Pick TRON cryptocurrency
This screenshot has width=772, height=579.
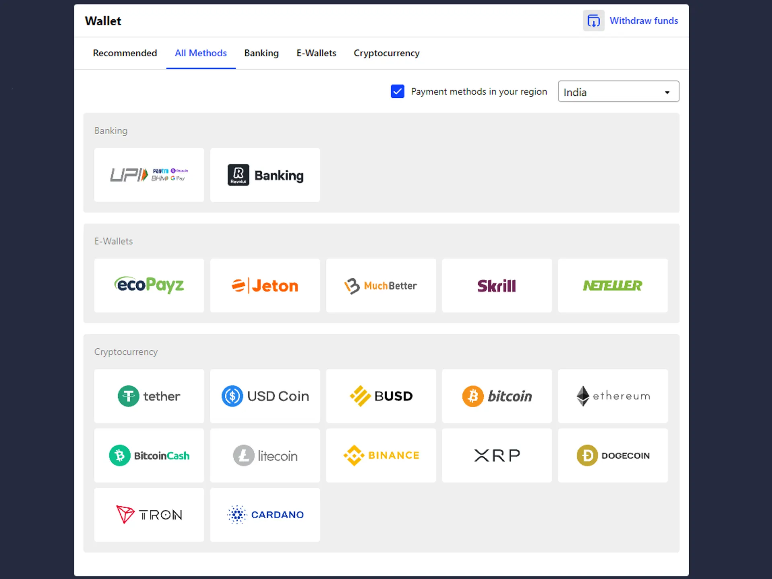point(149,515)
